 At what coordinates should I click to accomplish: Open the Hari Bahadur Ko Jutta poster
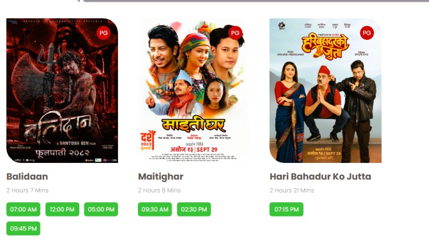coord(325,91)
